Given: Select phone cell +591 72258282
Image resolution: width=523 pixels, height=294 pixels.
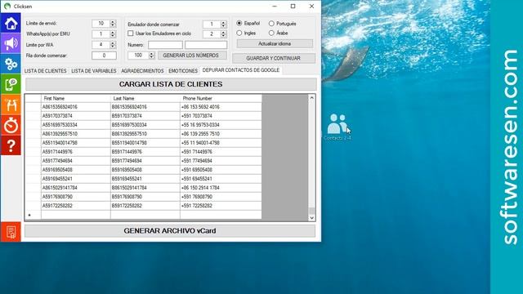Looking at the screenshot, I should click(221, 206).
